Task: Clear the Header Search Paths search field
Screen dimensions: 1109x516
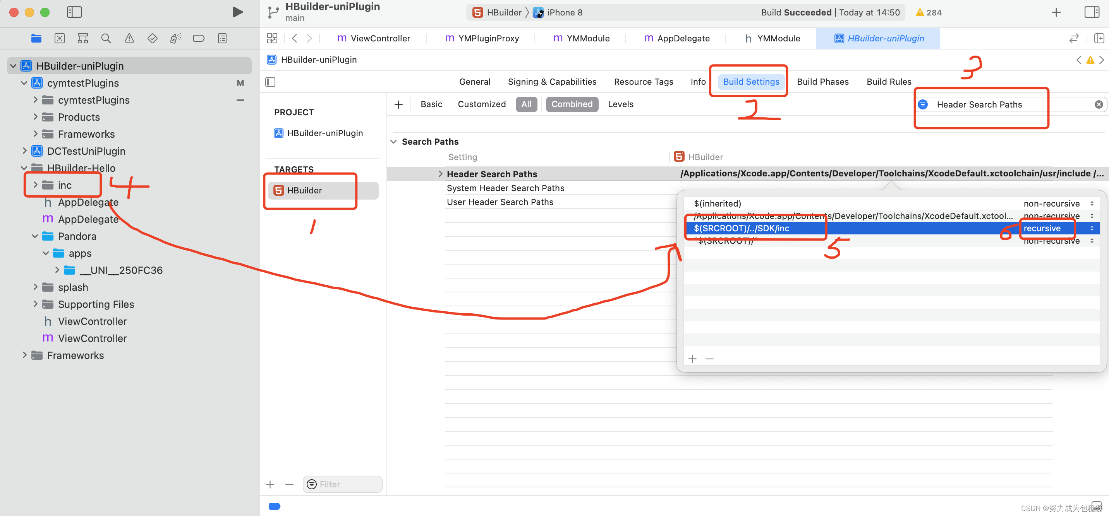Action: point(1099,104)
